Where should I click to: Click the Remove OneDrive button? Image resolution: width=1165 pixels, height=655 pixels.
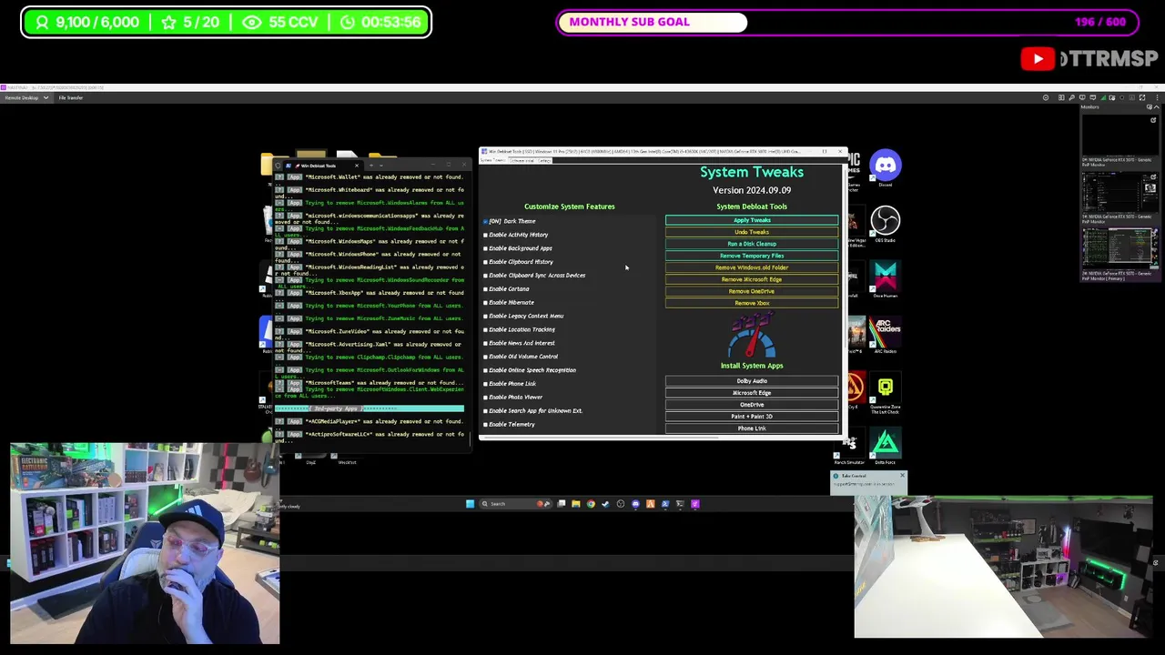[752, 291]
